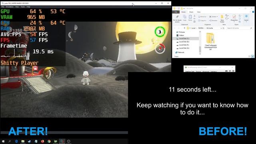Click the taskbar icon right of yuzu

pos(68,141)
